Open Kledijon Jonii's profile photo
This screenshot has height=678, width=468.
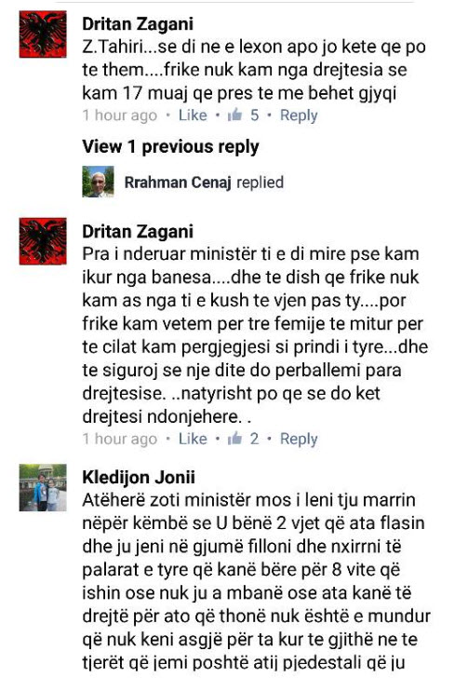[x=43, y=488]
